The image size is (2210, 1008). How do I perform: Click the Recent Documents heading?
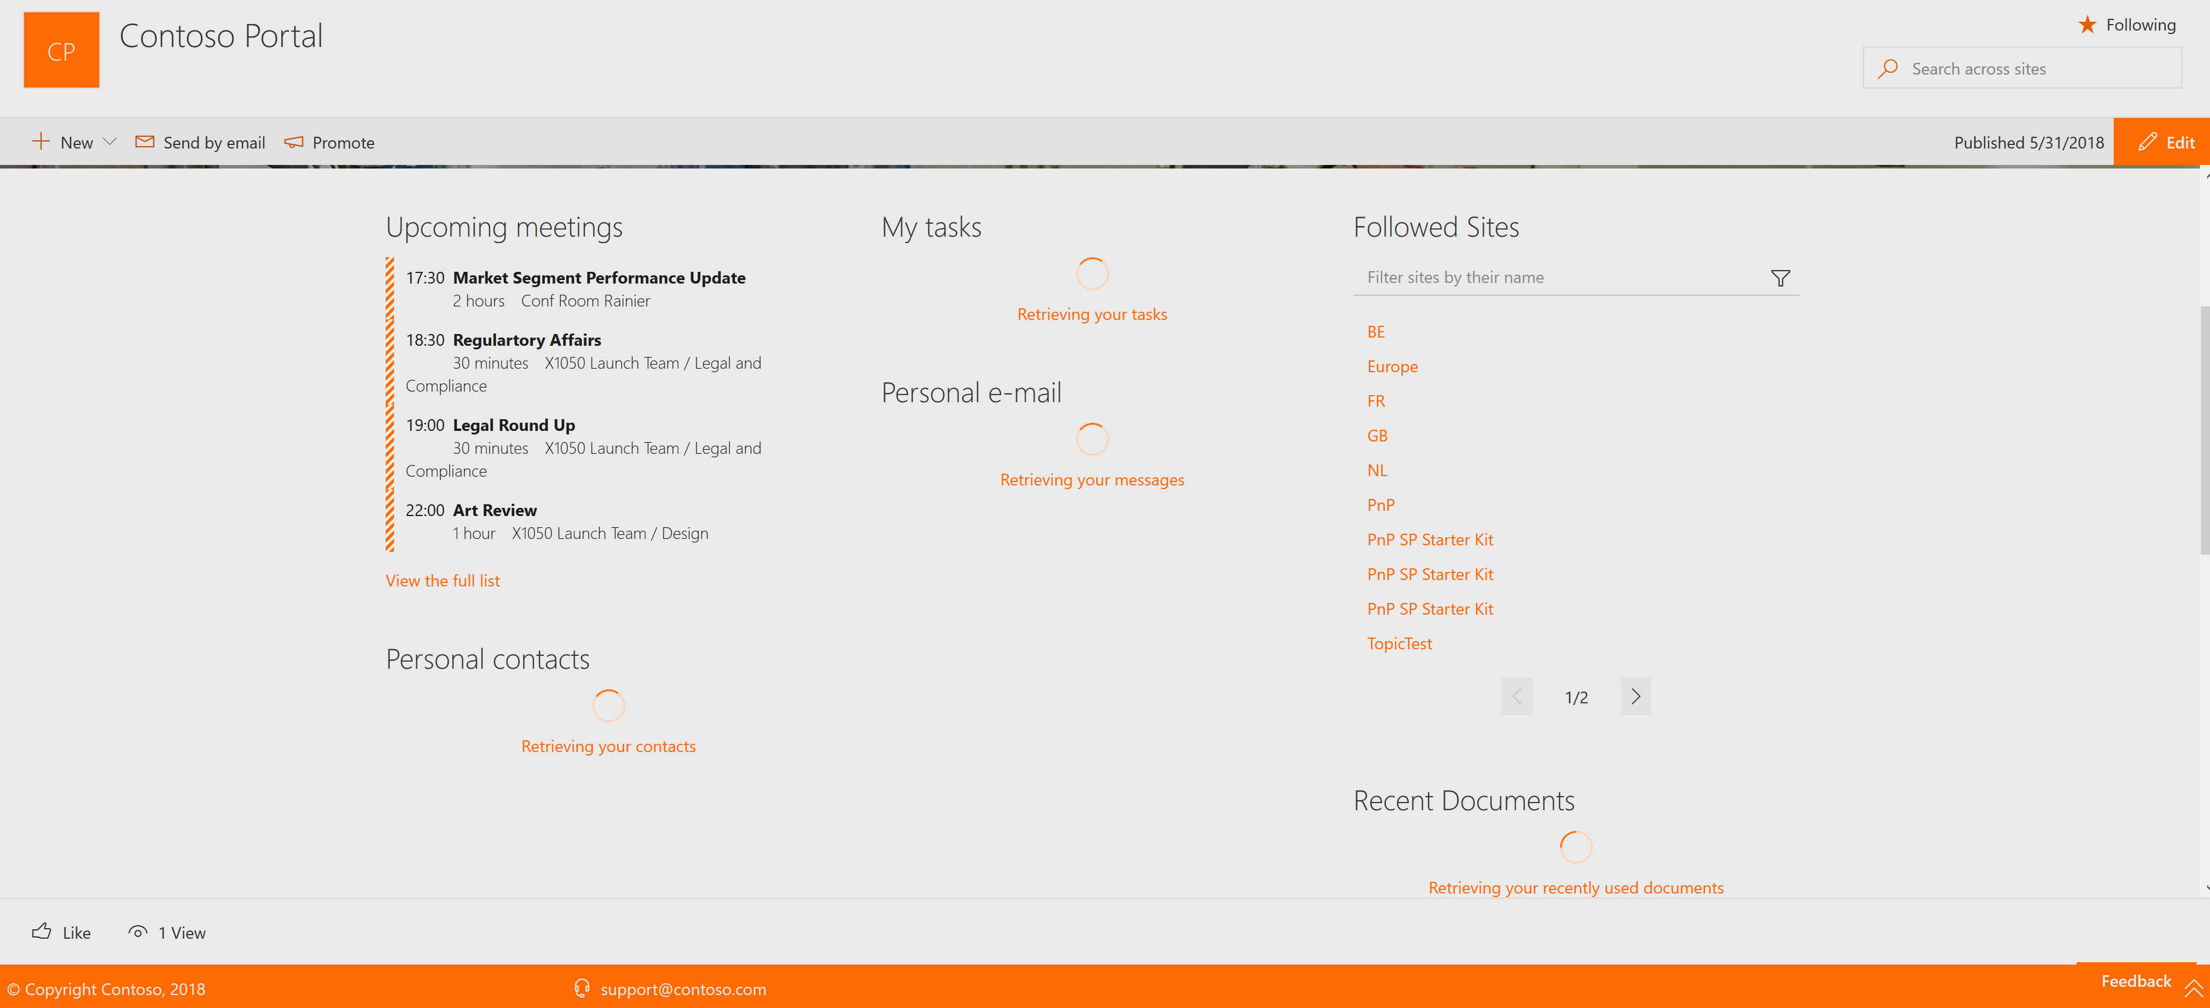1464,800
